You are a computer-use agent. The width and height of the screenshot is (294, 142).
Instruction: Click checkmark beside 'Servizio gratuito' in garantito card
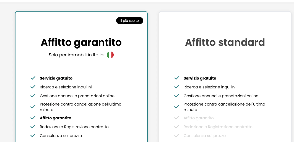33,78
